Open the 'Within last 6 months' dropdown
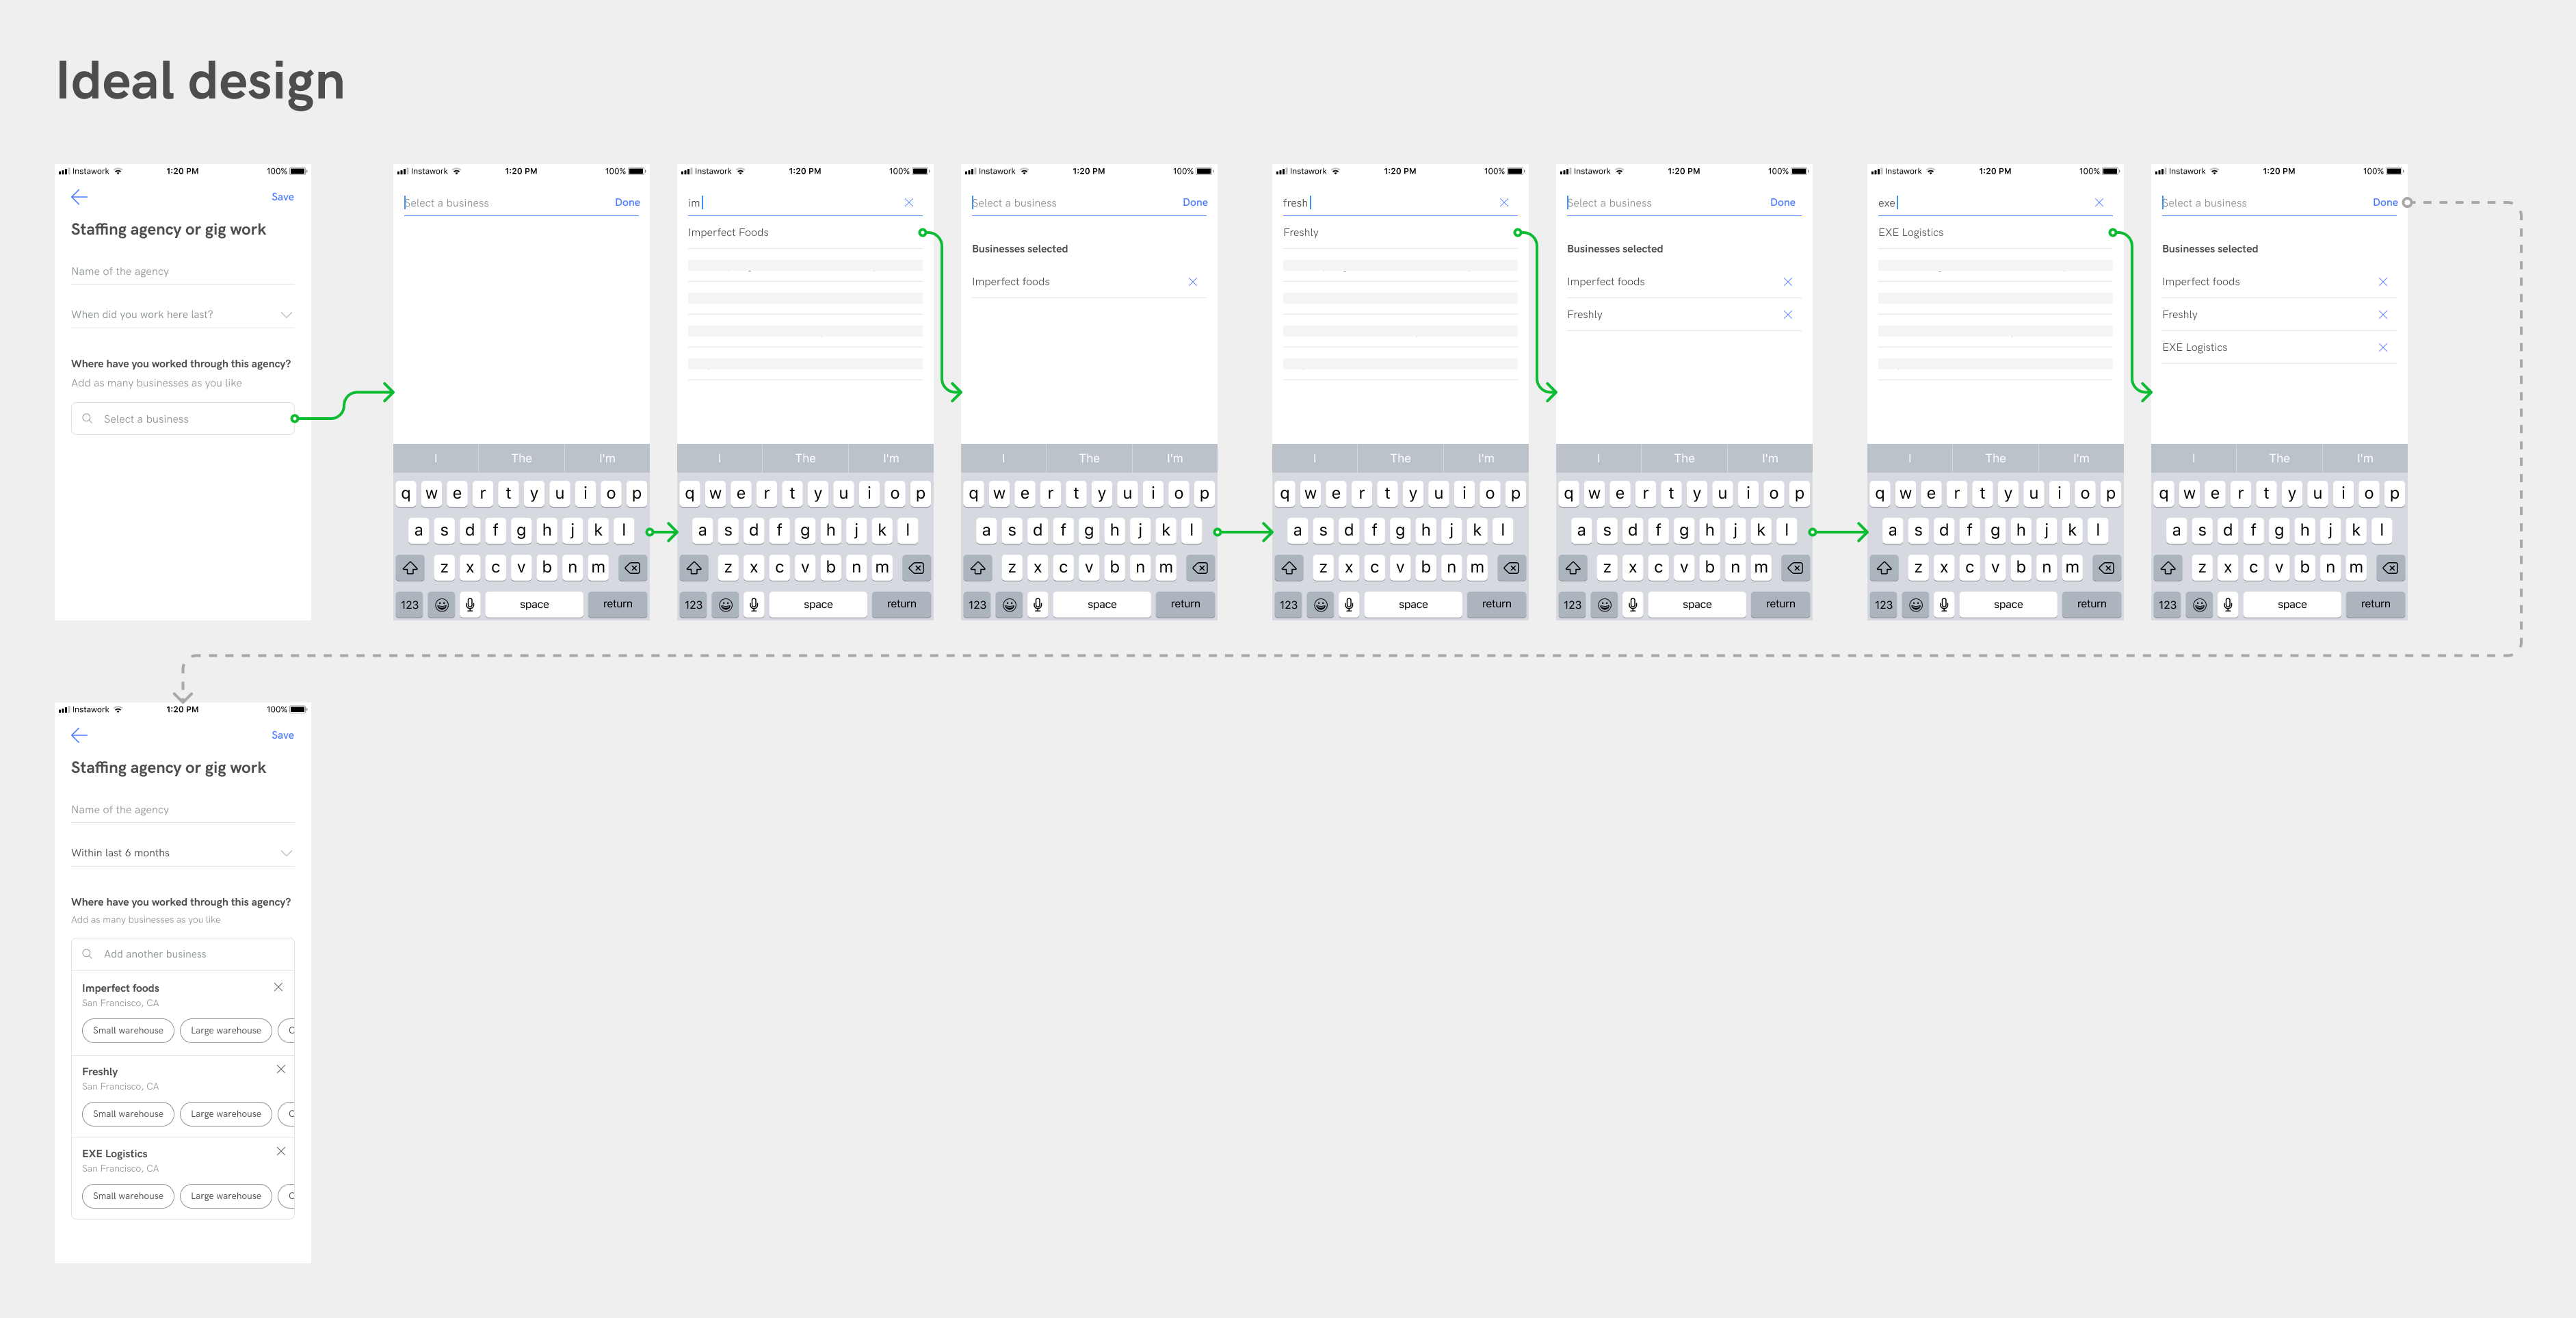Image resolution: width=2576 pixels, height=1318 pixels. click(182, 853)
